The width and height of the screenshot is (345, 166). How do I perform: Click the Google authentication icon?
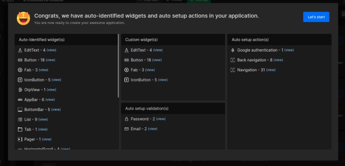(x=233, y=50)
